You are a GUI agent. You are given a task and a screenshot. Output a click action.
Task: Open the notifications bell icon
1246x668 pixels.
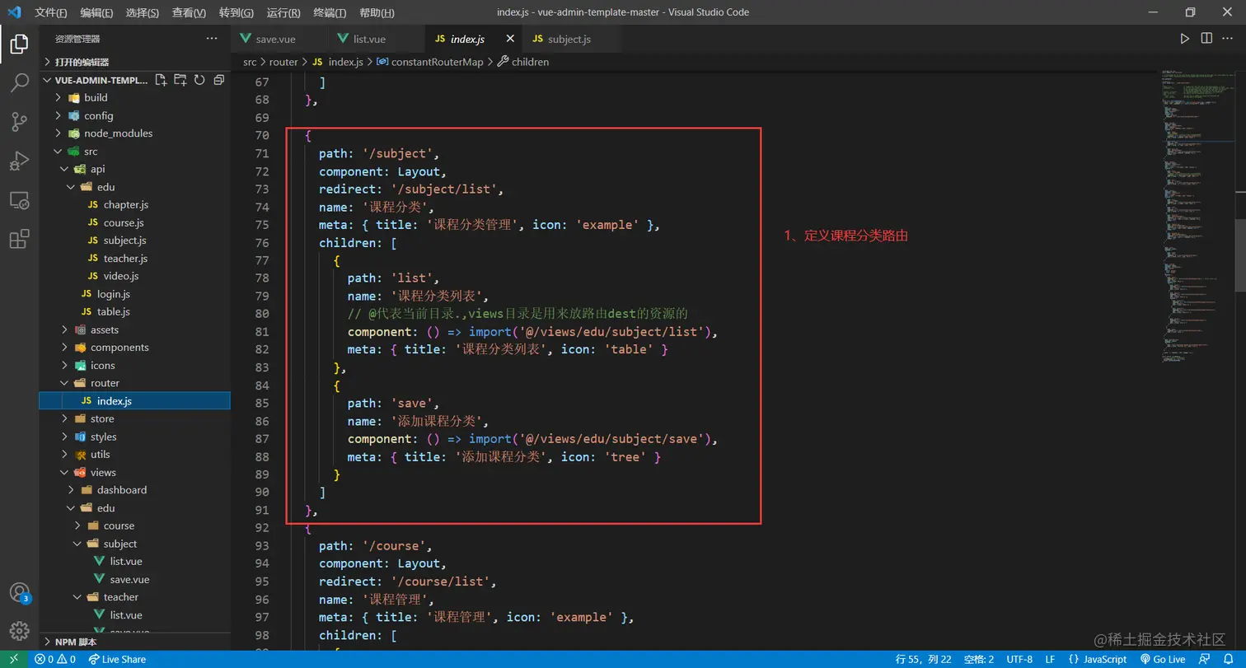1229,659
